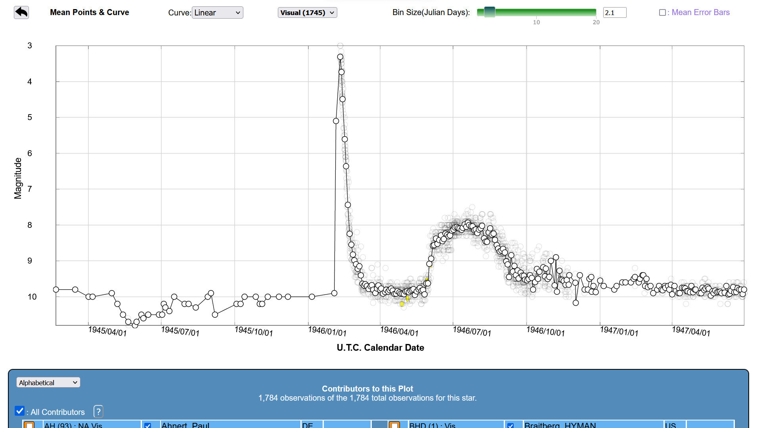Click the back arrow icon
Viewport: 761px width, 428px height.
click(x=21, y=12)
